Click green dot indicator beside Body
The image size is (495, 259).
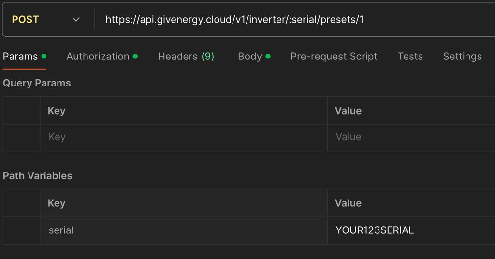coord(268,57)
